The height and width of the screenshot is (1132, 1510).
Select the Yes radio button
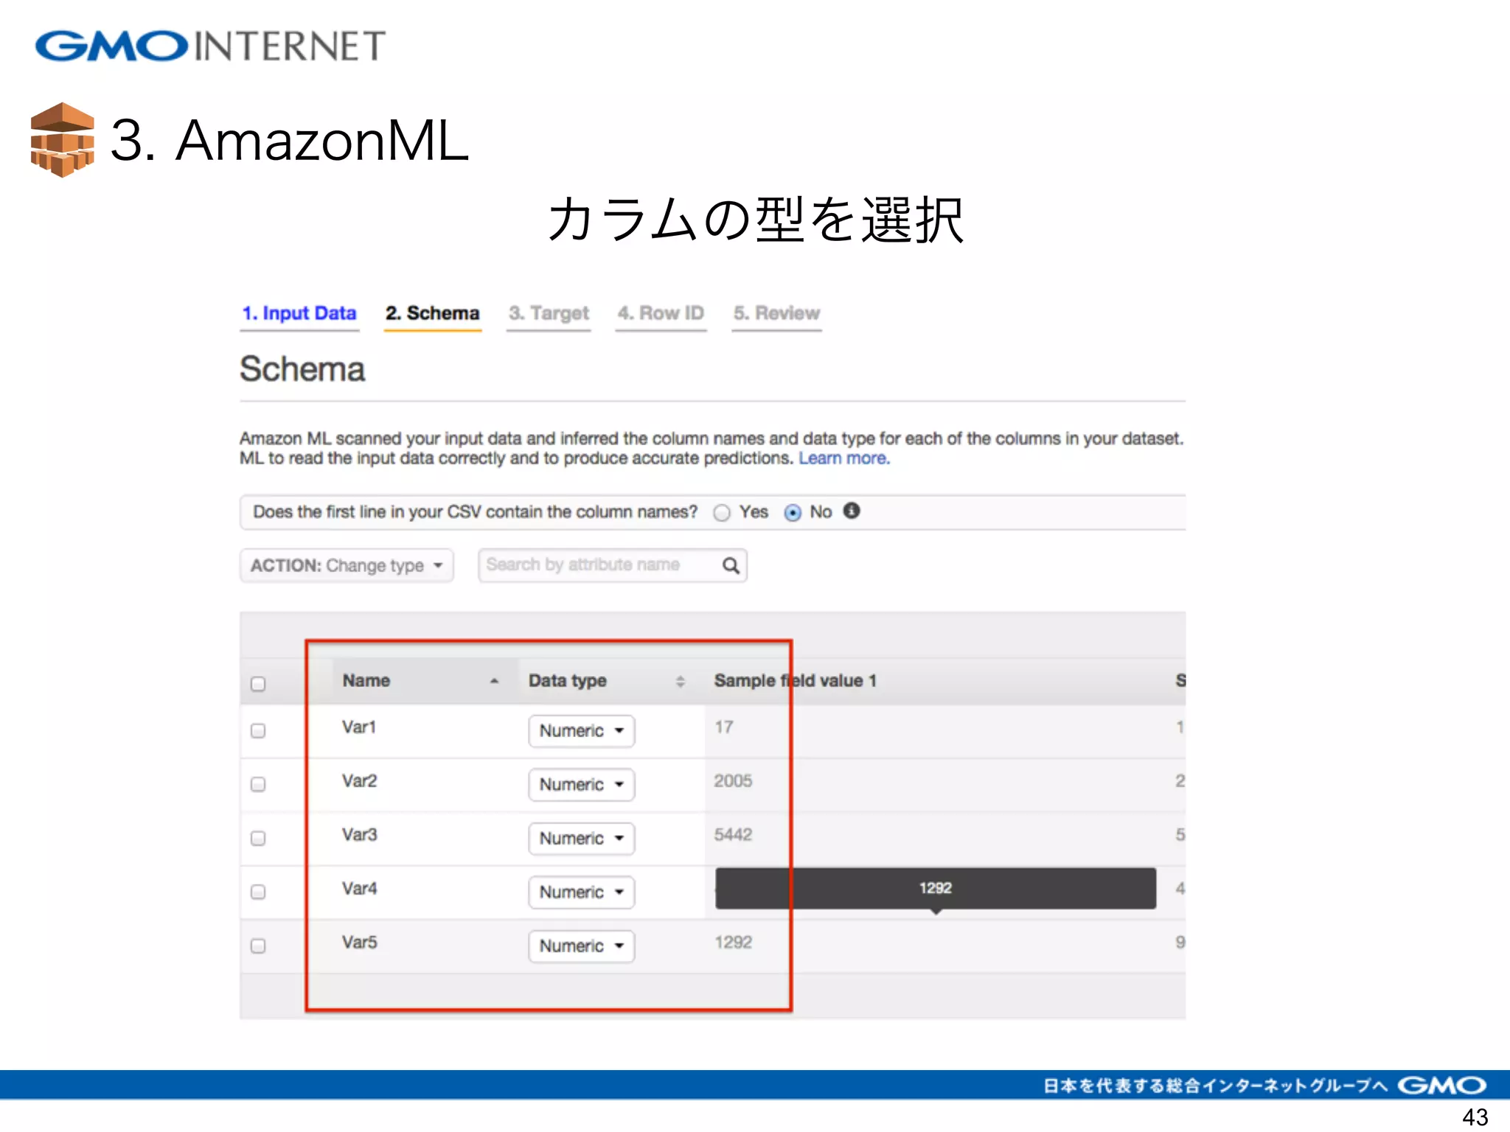722,513
